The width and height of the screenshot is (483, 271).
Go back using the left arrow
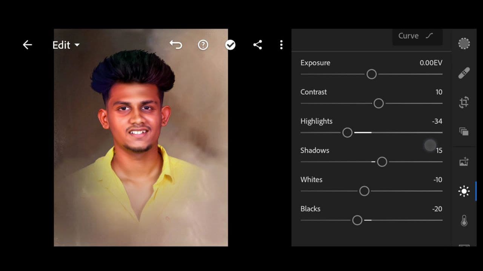point(27,44)
